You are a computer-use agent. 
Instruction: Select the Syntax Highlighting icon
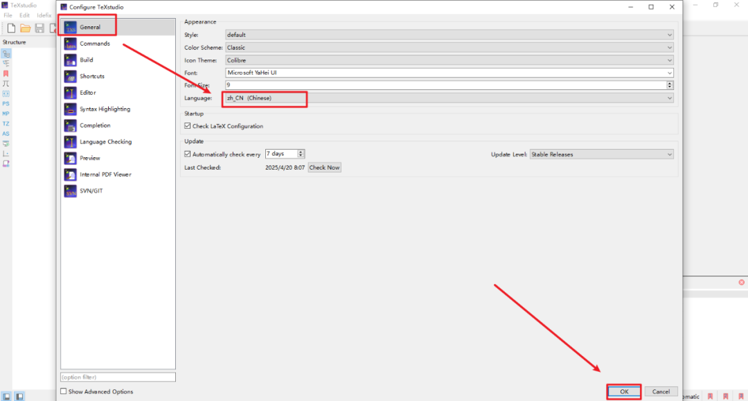click(x=71, y=109)
